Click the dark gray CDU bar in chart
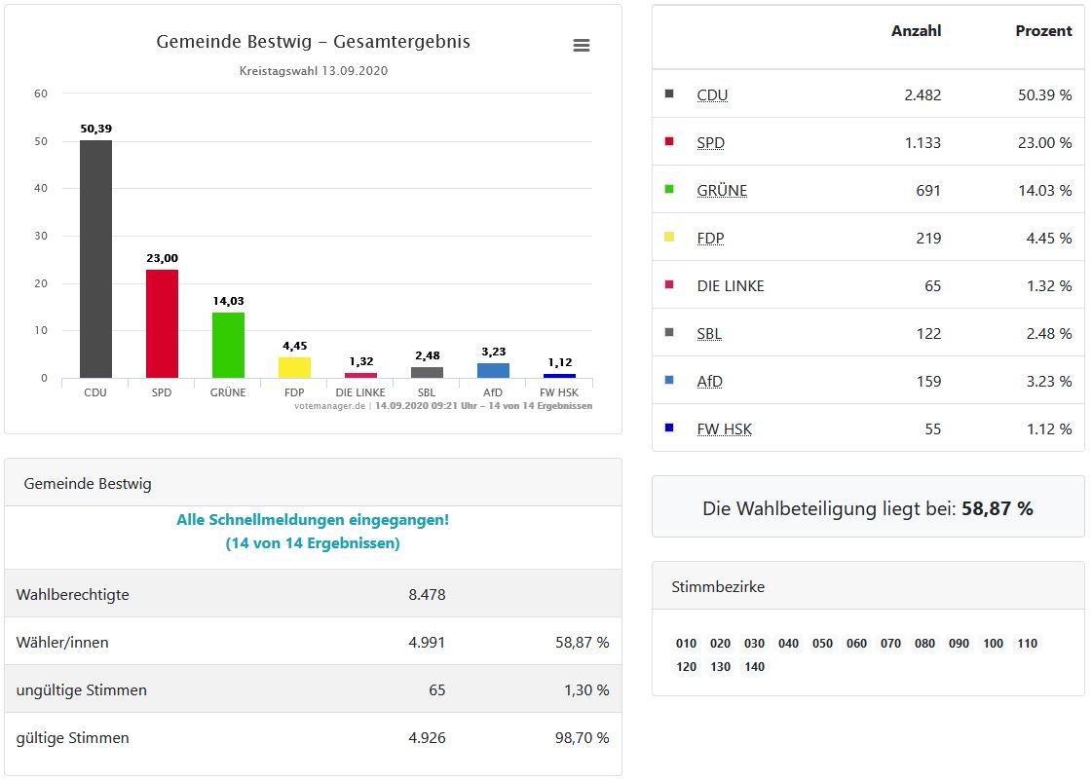This screenshot has height=781, width=1092. click(x=95, y=259)
